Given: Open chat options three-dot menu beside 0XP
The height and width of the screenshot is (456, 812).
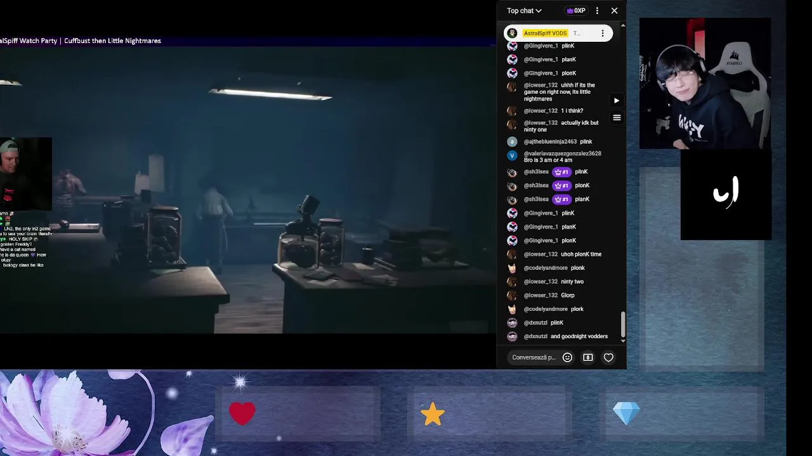Looking at the screenshot, I should point(597,11).
